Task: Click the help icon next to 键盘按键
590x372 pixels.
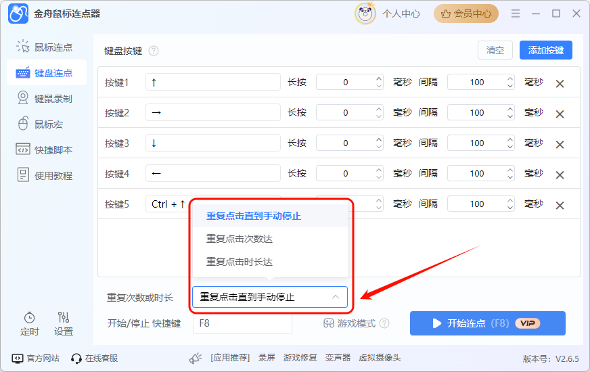Action: (154, 51)
